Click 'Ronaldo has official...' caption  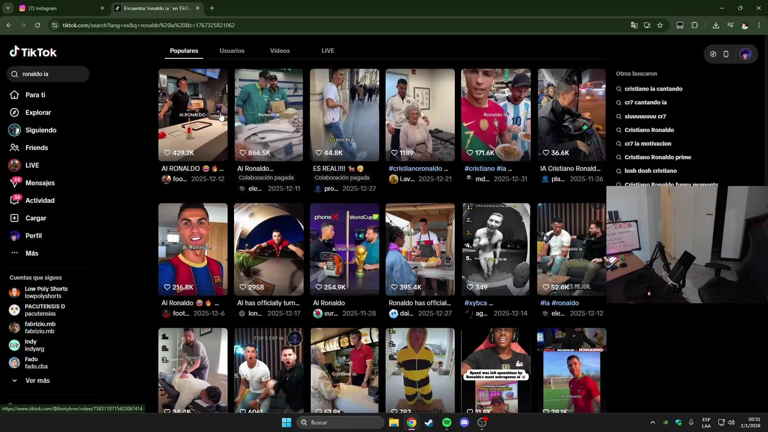(419, 303)
